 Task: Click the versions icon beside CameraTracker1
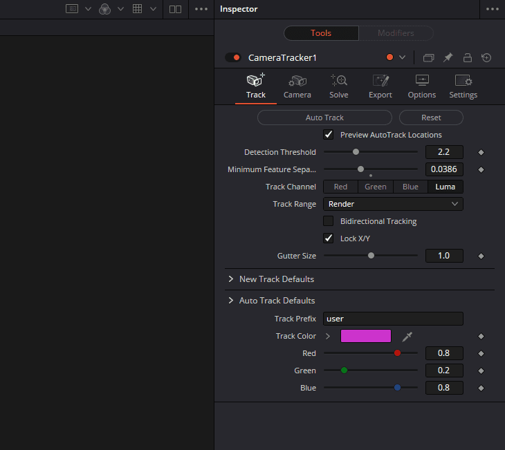click(428, 57)
